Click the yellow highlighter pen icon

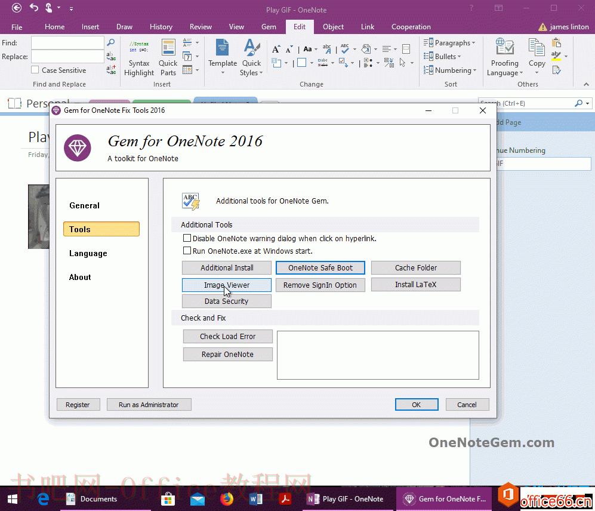[x=556, y=56]
